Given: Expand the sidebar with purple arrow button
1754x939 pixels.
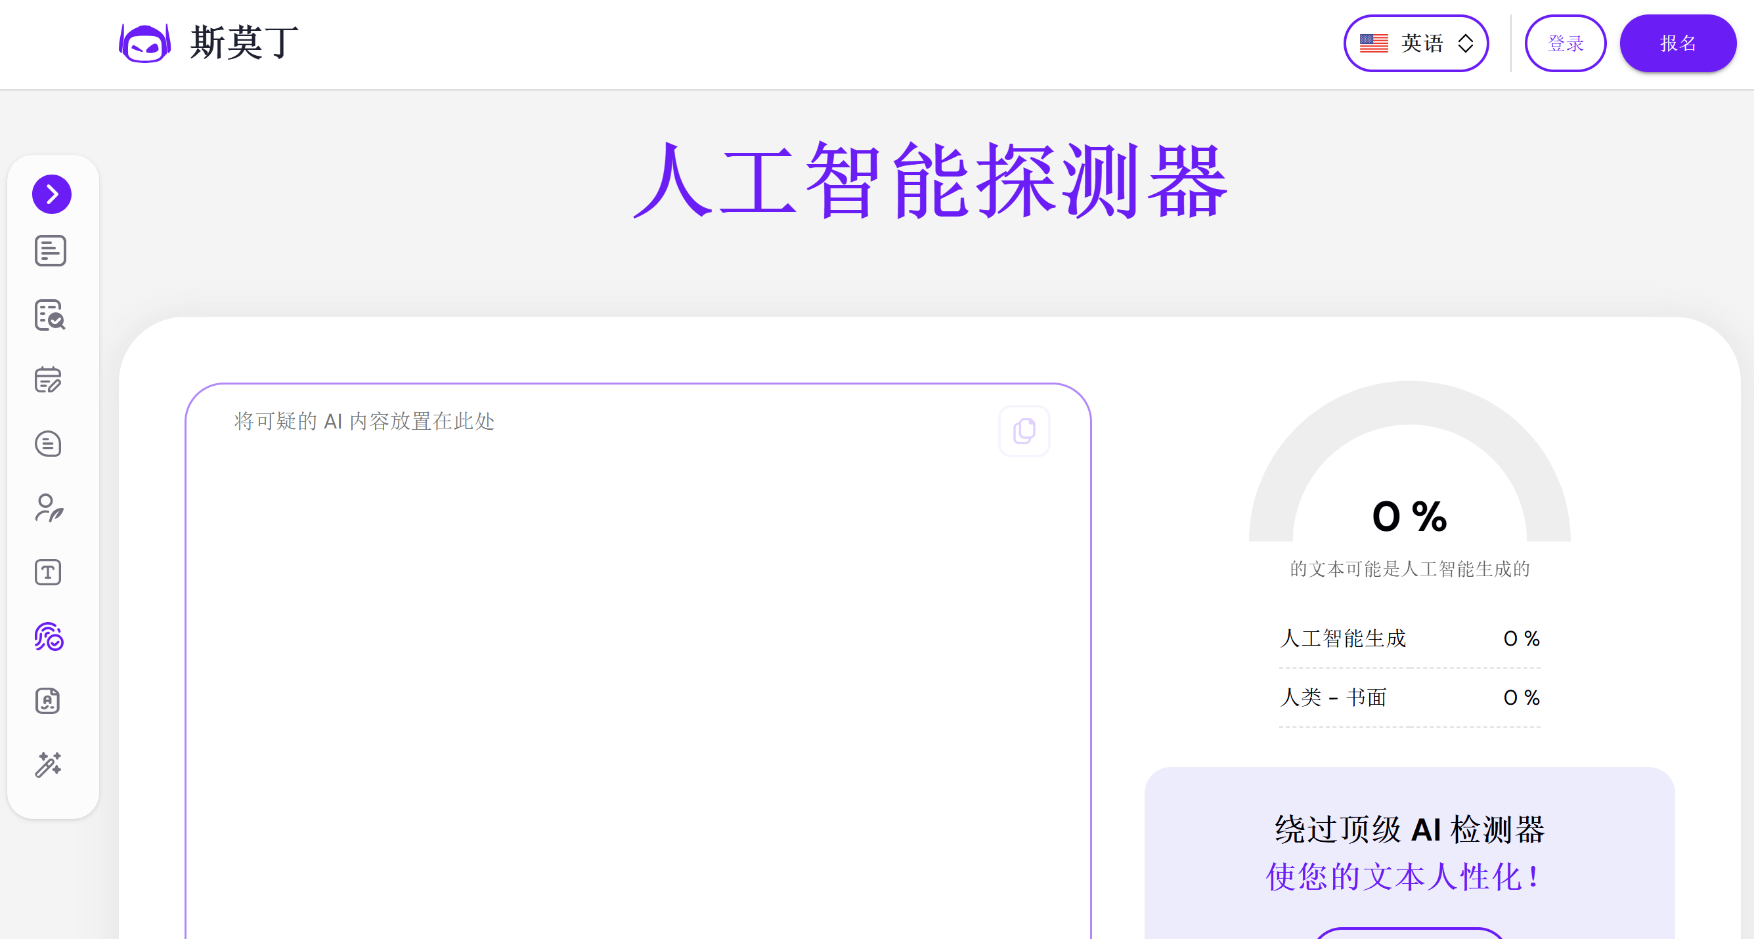Looking at the screenshot, I should coord(52,195).
